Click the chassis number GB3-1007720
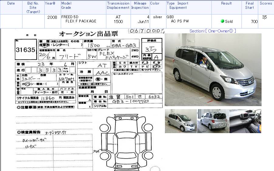274x171 pixels. tap(131, 101)
